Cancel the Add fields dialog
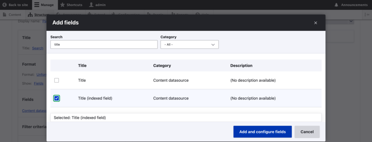Image resolution: width=372 pixels, height=142 pixels. pos(307,132)
